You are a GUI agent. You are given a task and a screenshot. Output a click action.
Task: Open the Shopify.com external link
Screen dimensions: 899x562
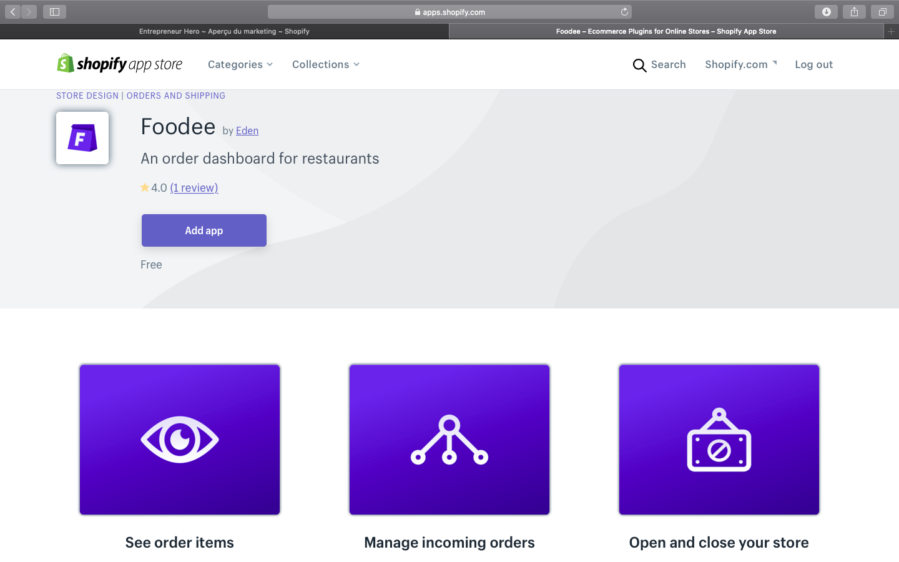[x=741, y=64]
